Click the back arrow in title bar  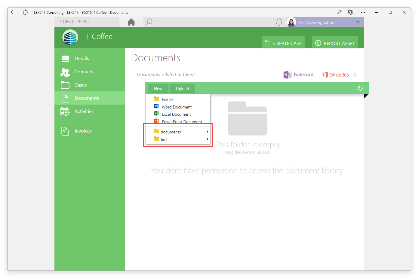coord(13,12)
